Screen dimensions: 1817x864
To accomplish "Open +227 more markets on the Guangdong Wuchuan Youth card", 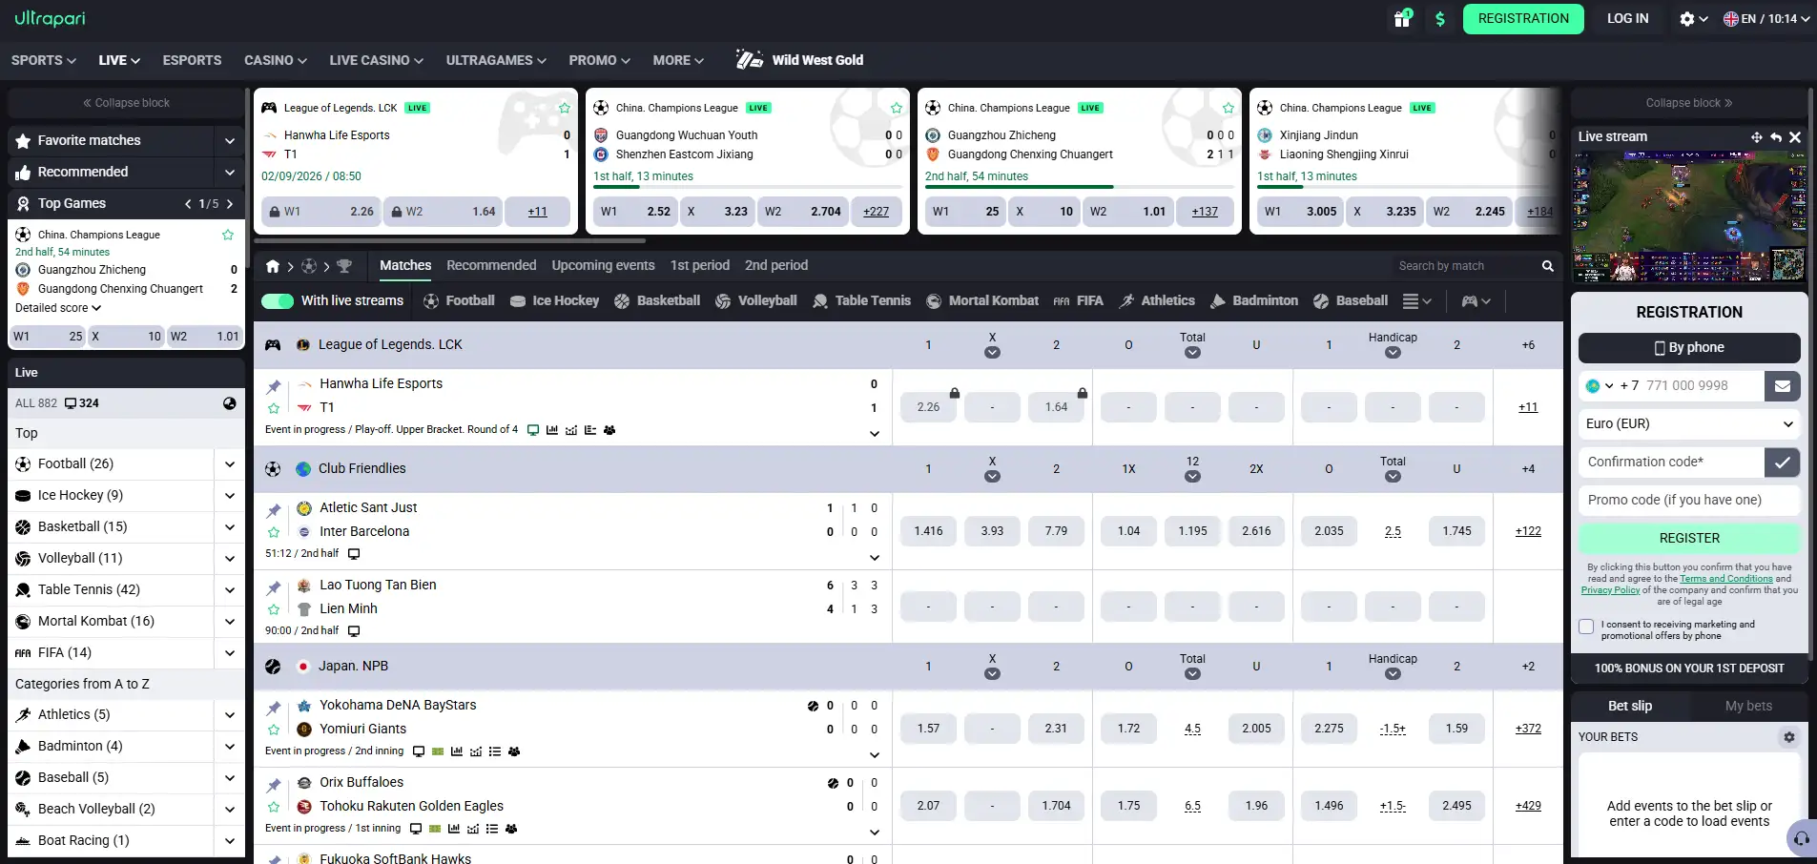I will [x=876, y=212].
